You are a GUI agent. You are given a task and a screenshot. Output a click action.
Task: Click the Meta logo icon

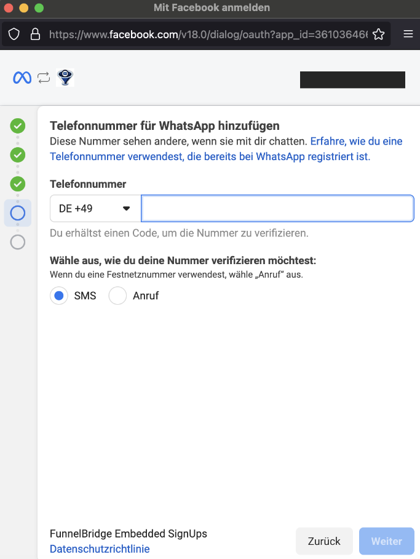click(22, 78)
